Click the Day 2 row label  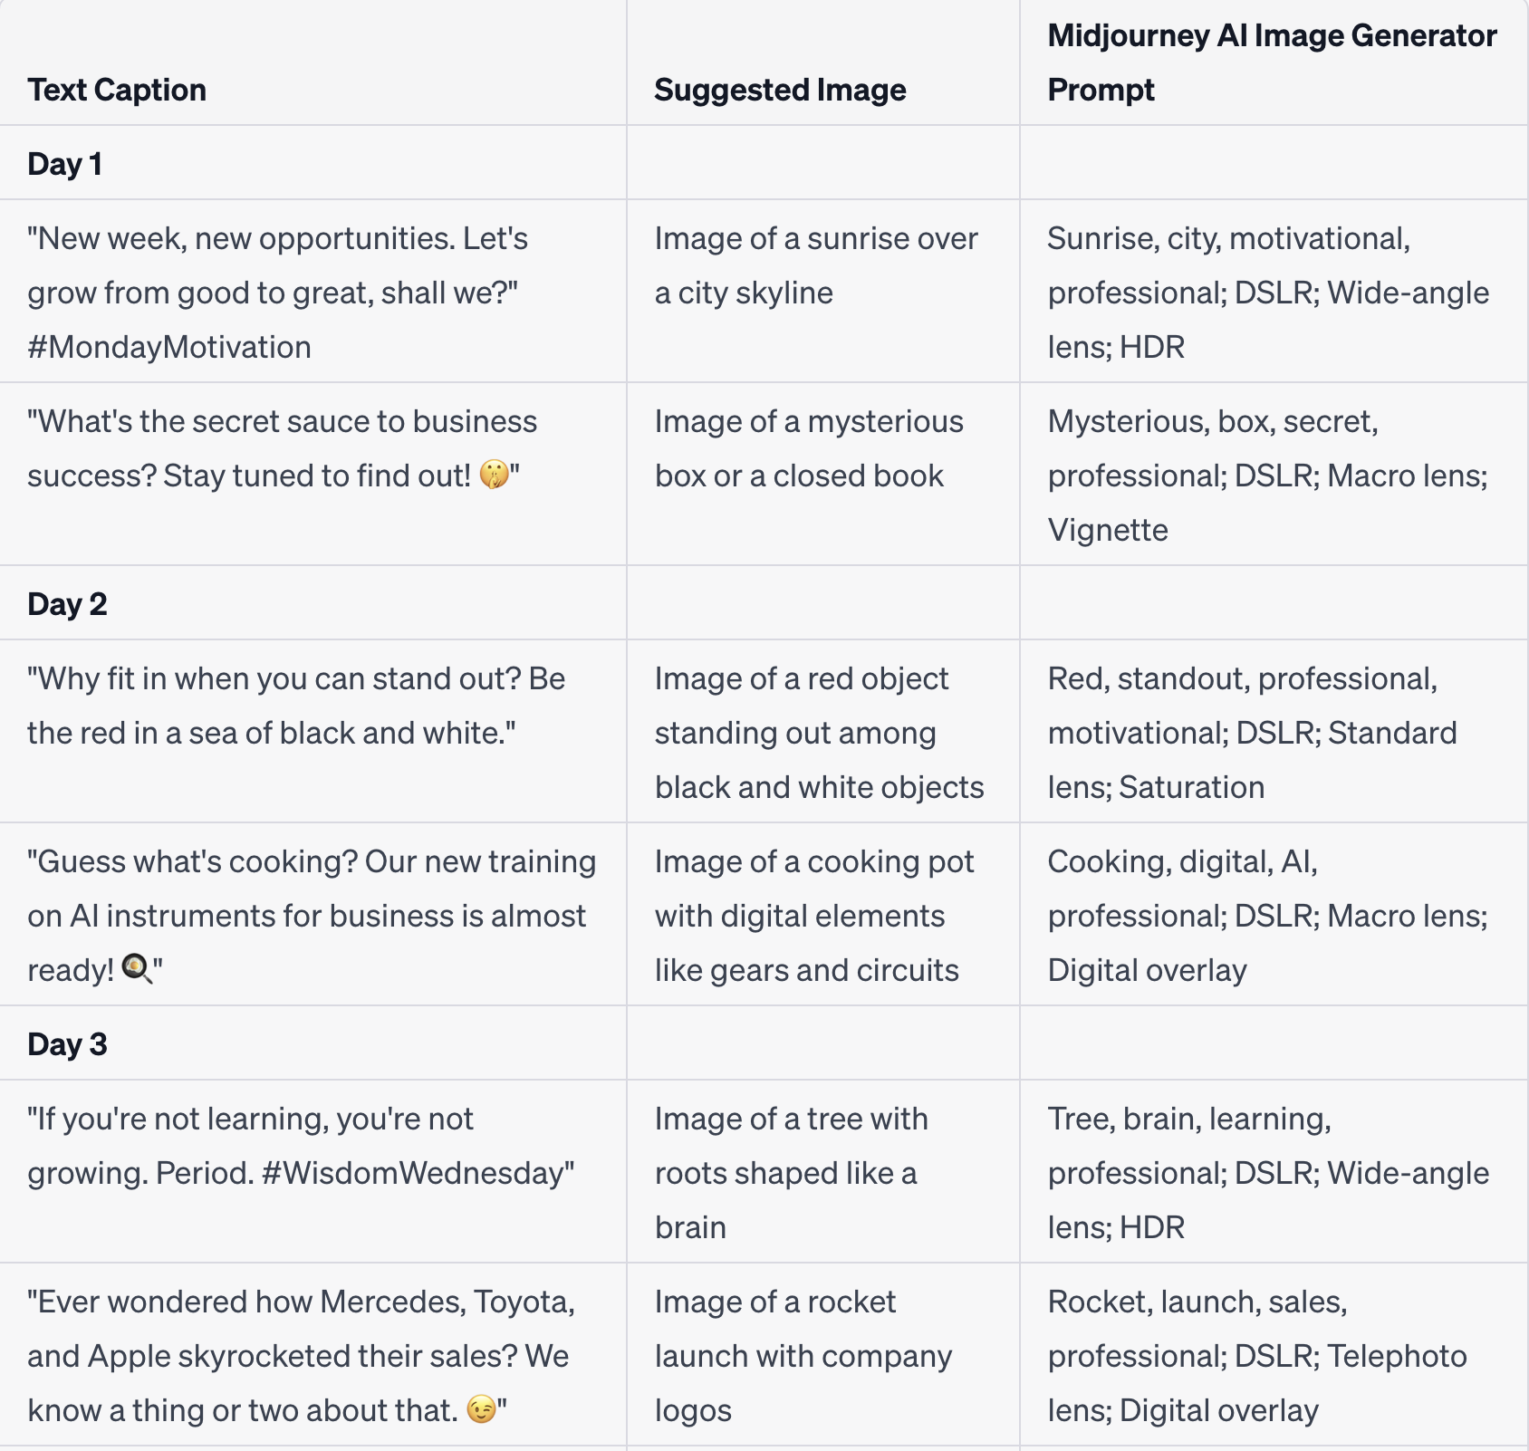point(67,604)
